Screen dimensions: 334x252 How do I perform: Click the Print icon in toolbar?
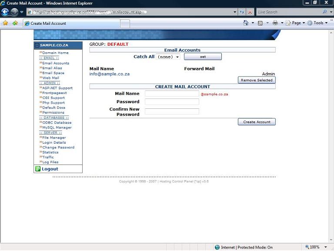click(275, 23)
